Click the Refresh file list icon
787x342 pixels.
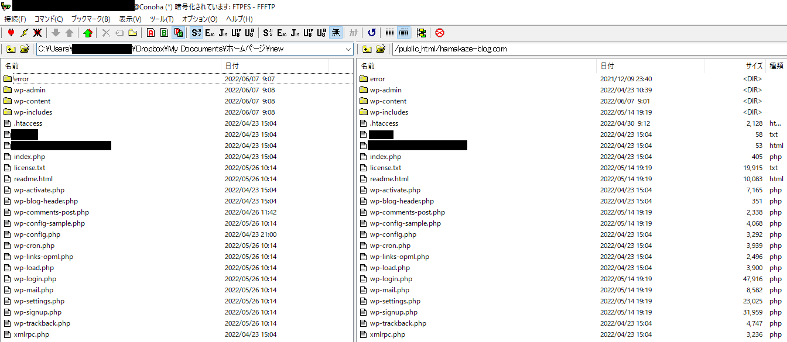pyautogui.click(x=372, y=33)
